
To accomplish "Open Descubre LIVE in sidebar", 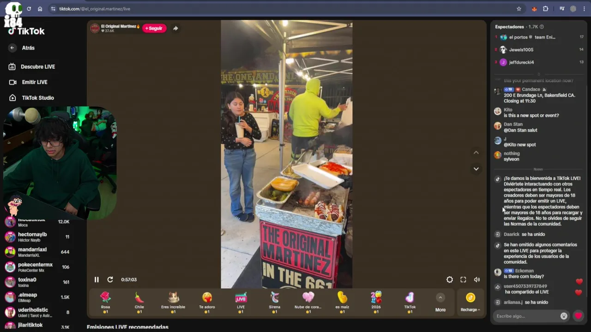I will point(32,67).
